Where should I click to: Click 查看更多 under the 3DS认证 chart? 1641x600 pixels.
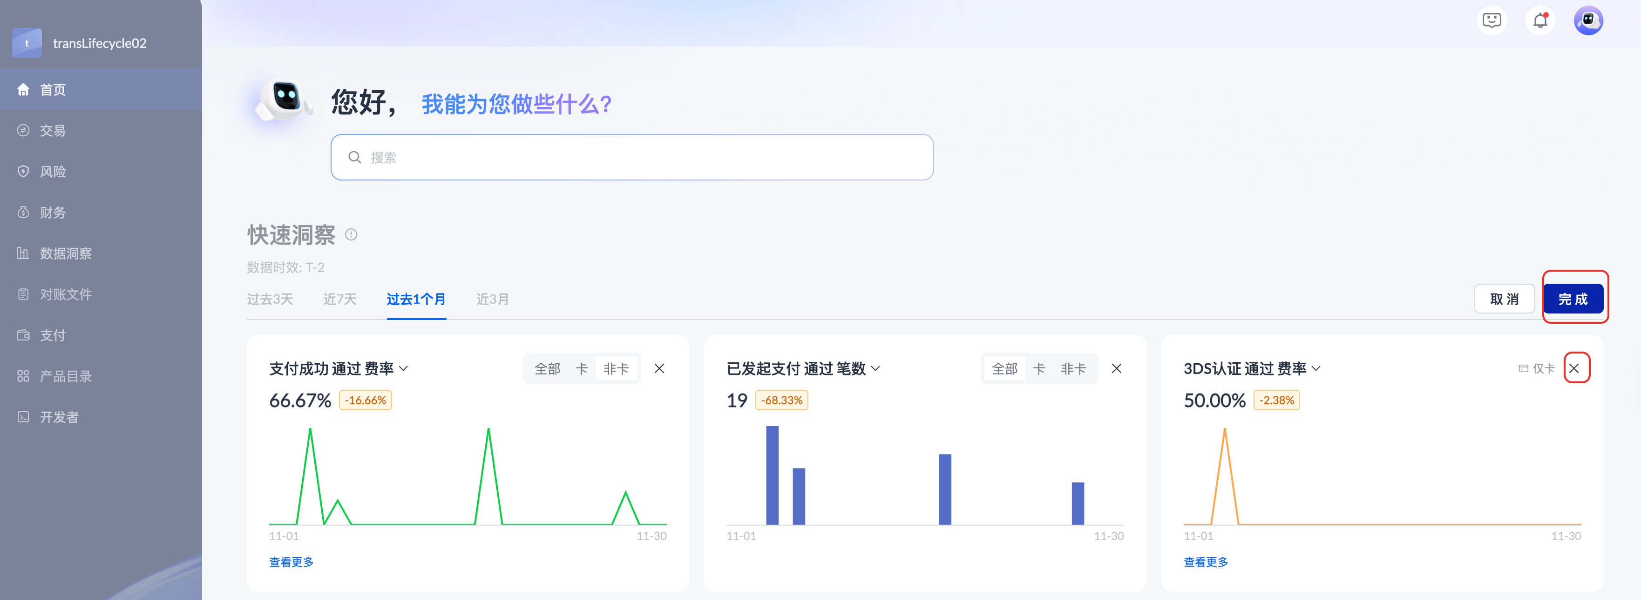[x=1205, y=562]
